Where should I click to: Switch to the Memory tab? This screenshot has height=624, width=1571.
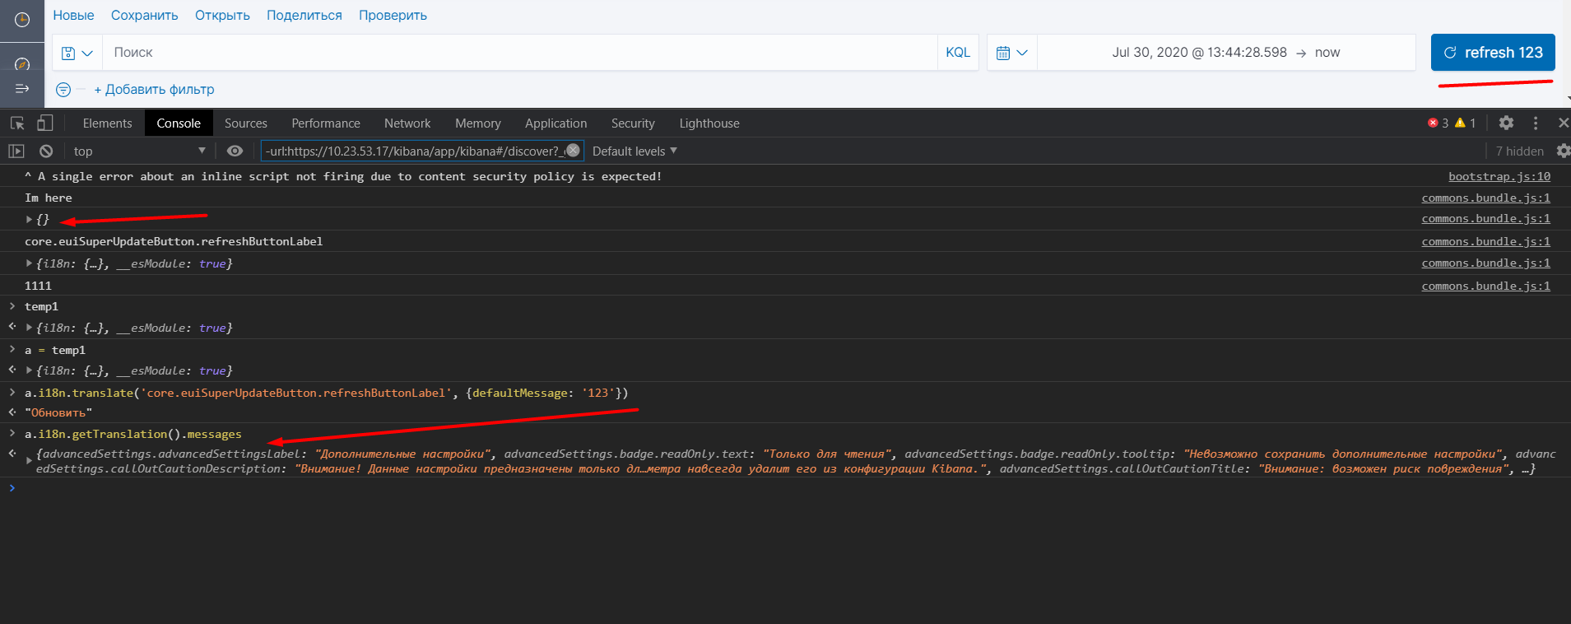pos(478,123)
